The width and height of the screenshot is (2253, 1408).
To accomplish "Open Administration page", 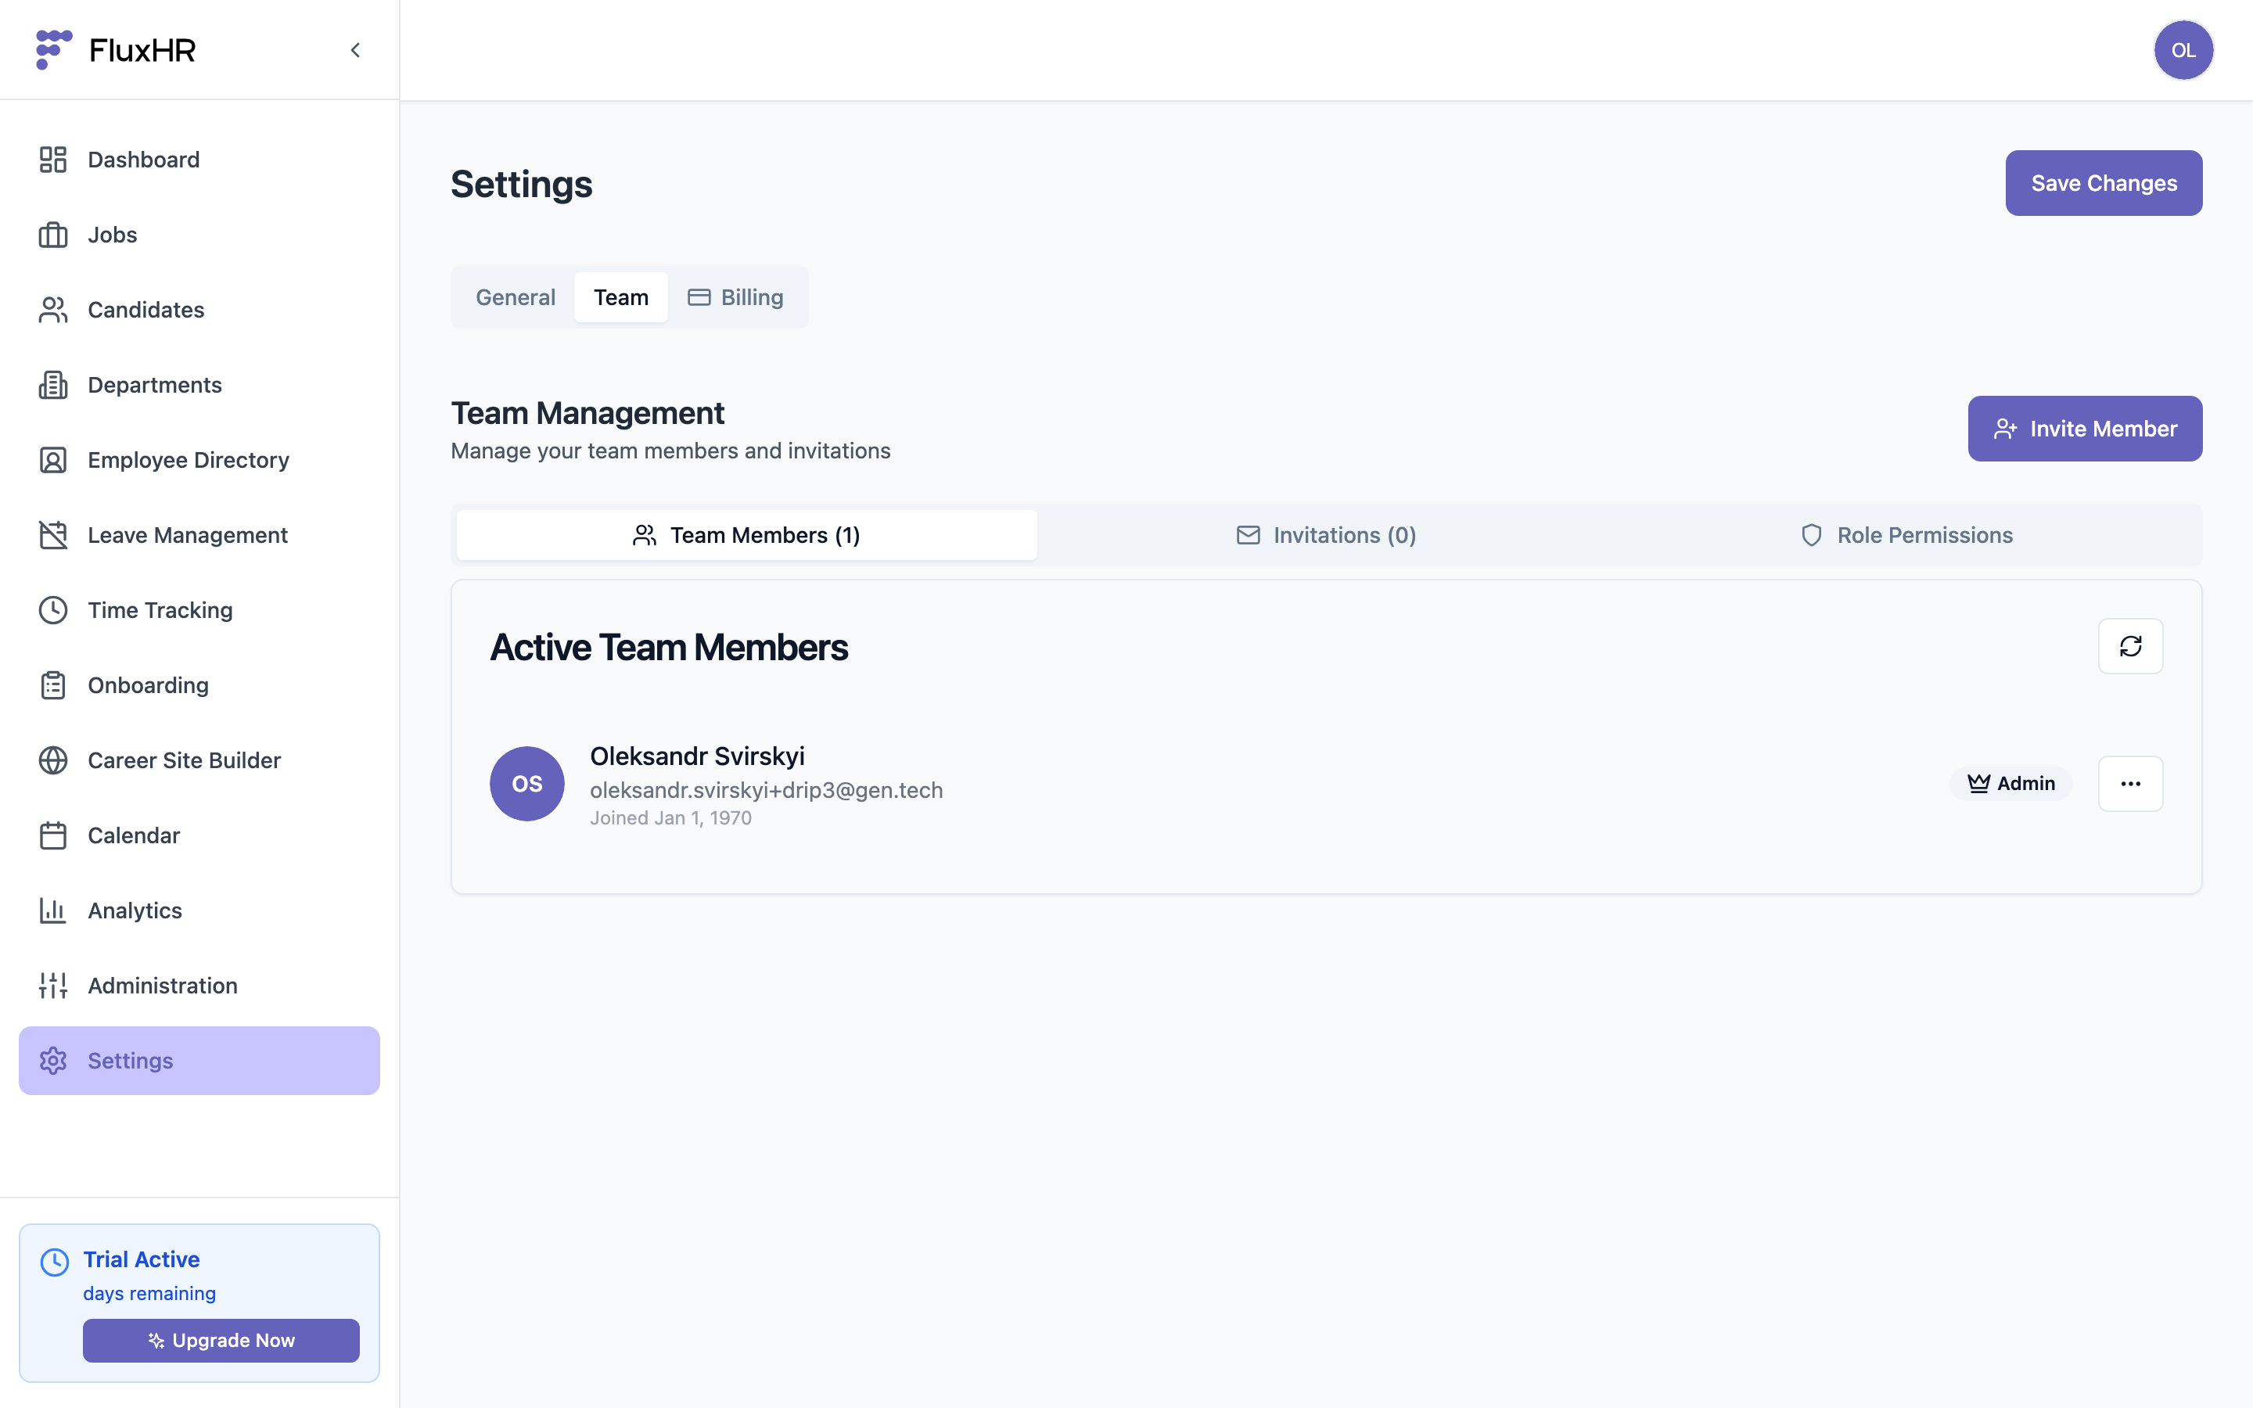I will (x=199, y=986).
